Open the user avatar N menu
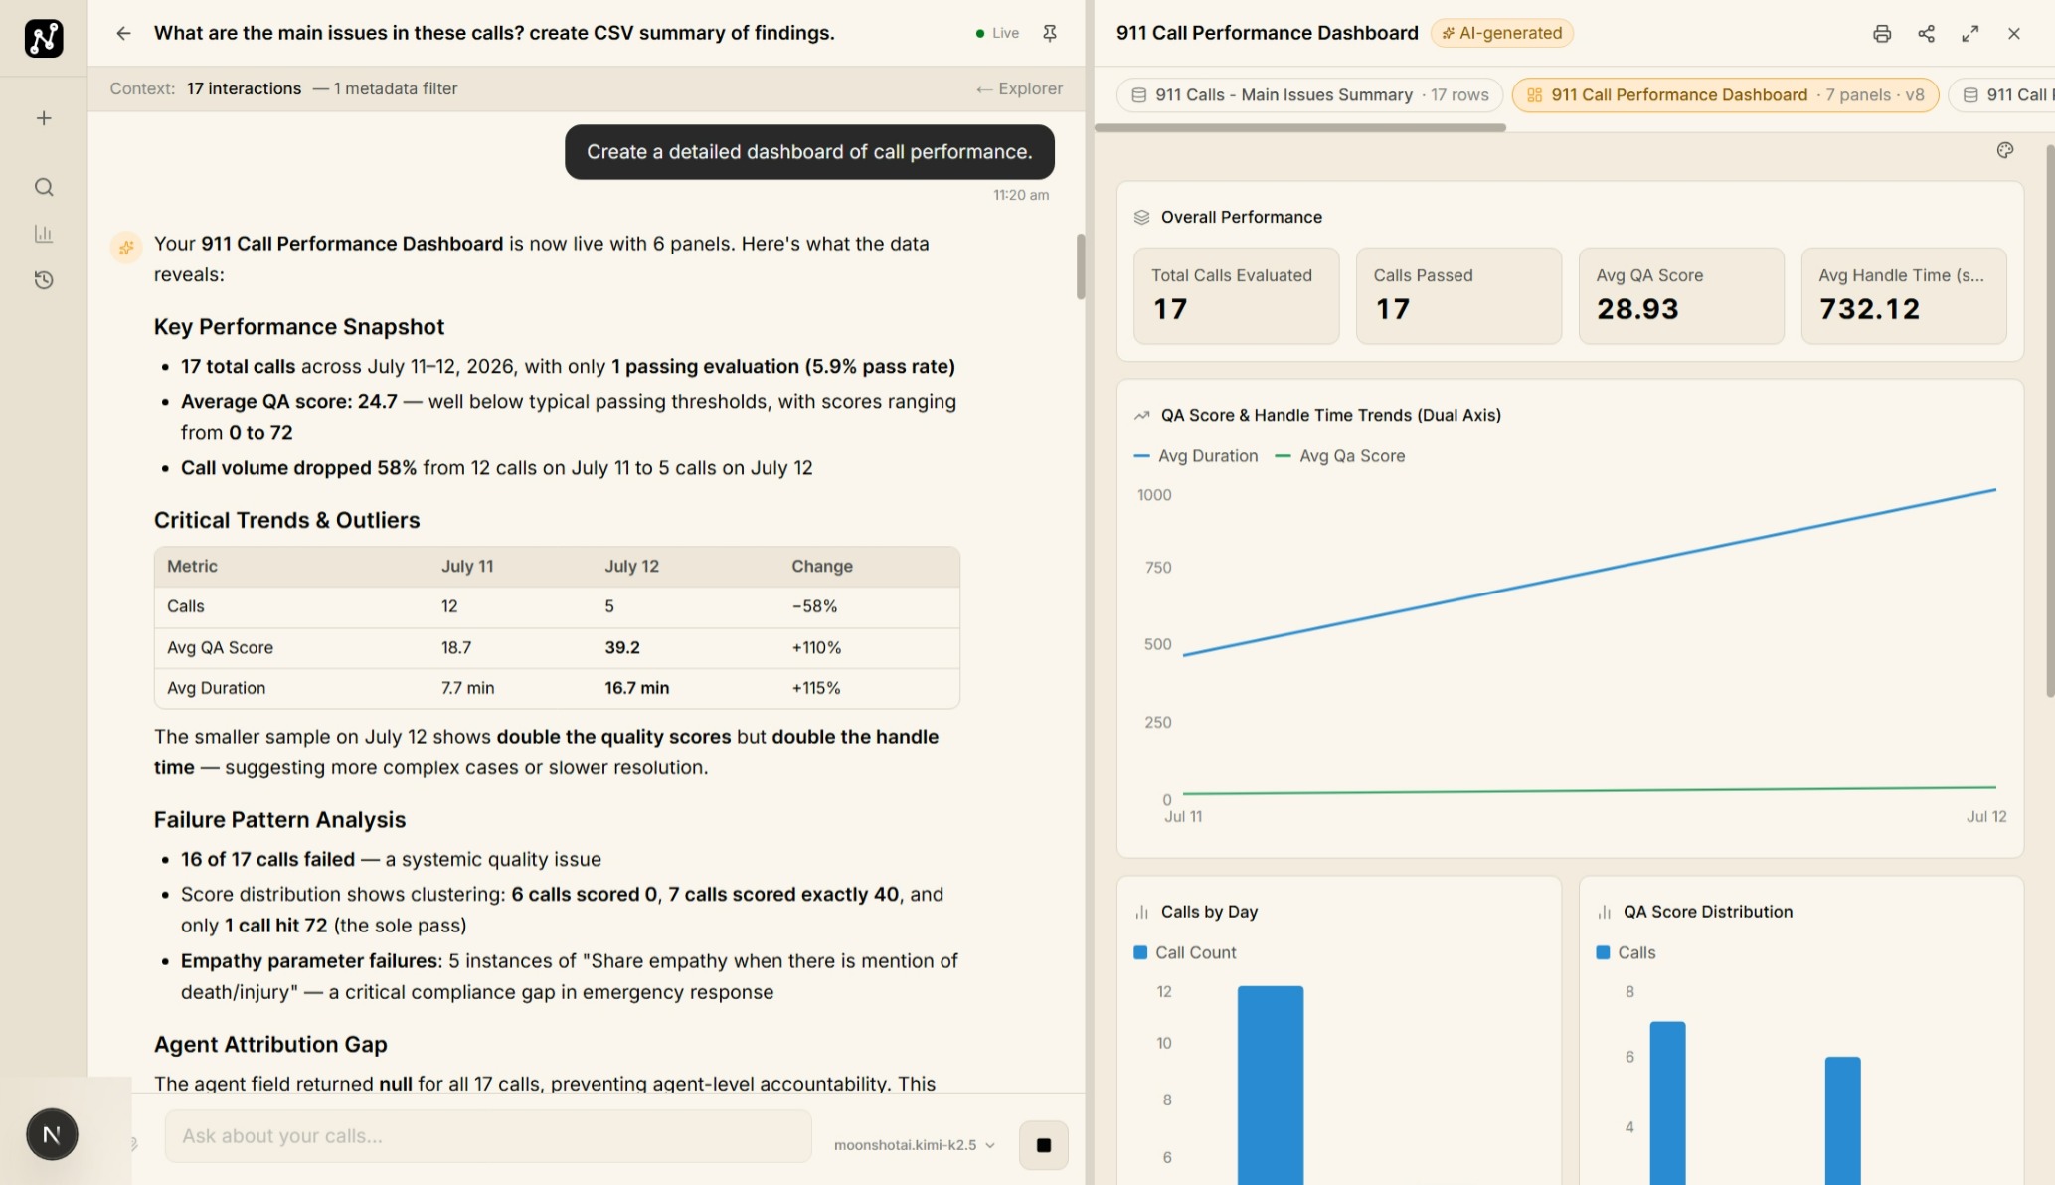 tap(52, 1134)
